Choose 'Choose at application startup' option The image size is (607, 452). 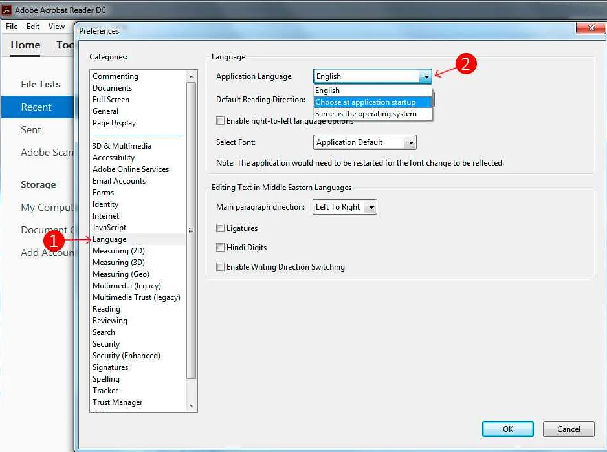point(366,102)
